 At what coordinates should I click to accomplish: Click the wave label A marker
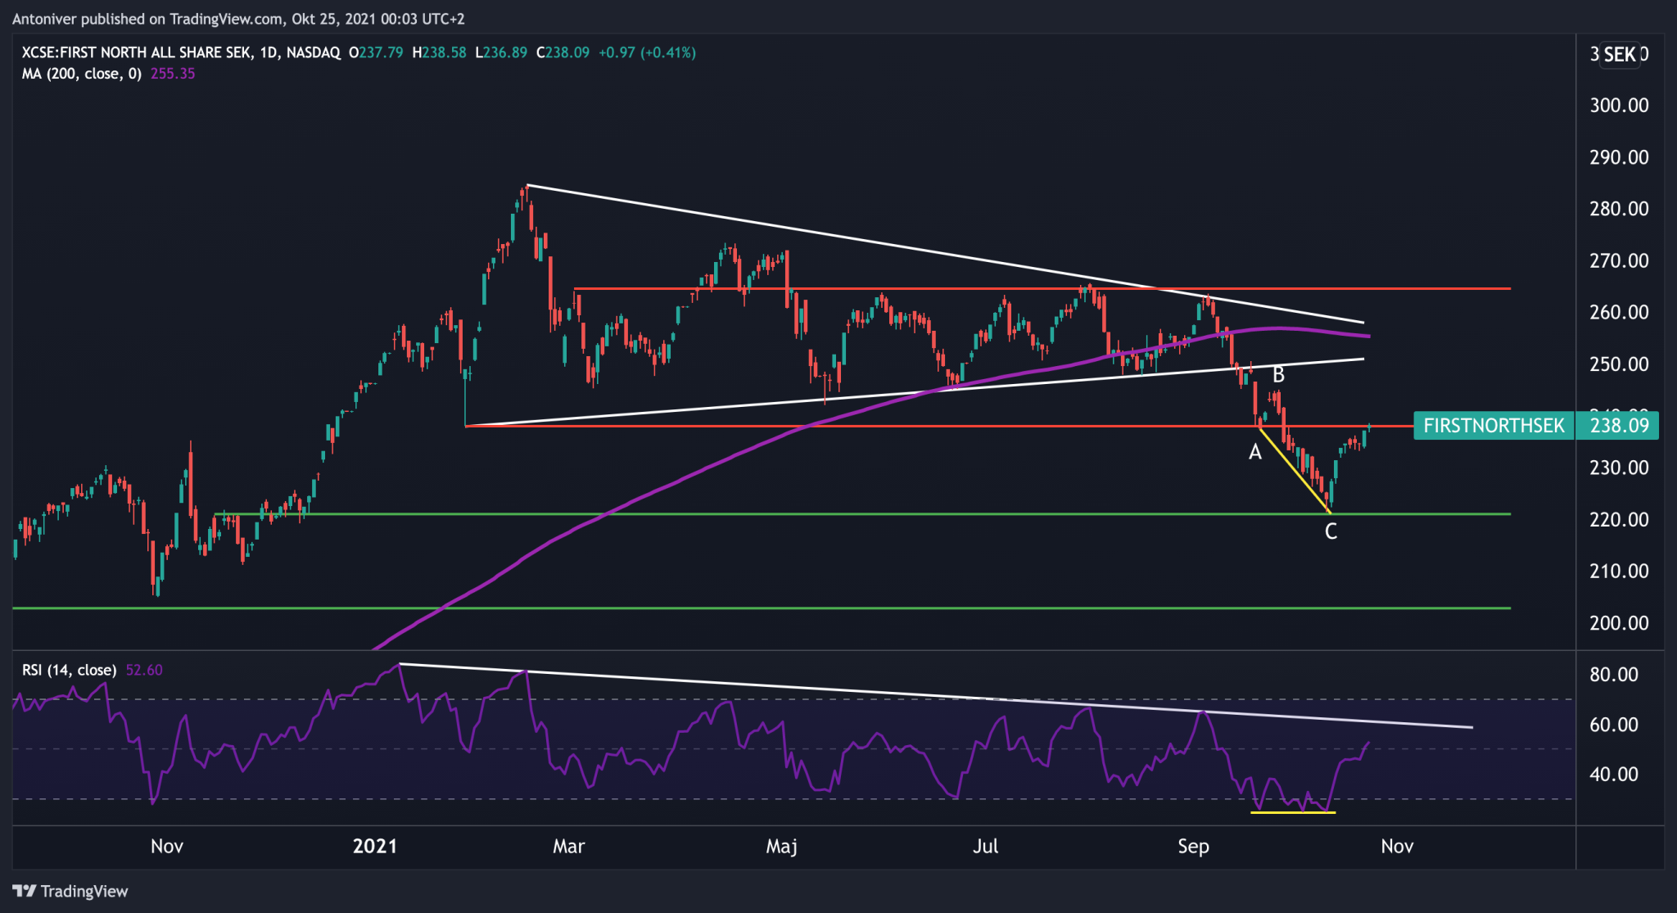(1254, 452)
